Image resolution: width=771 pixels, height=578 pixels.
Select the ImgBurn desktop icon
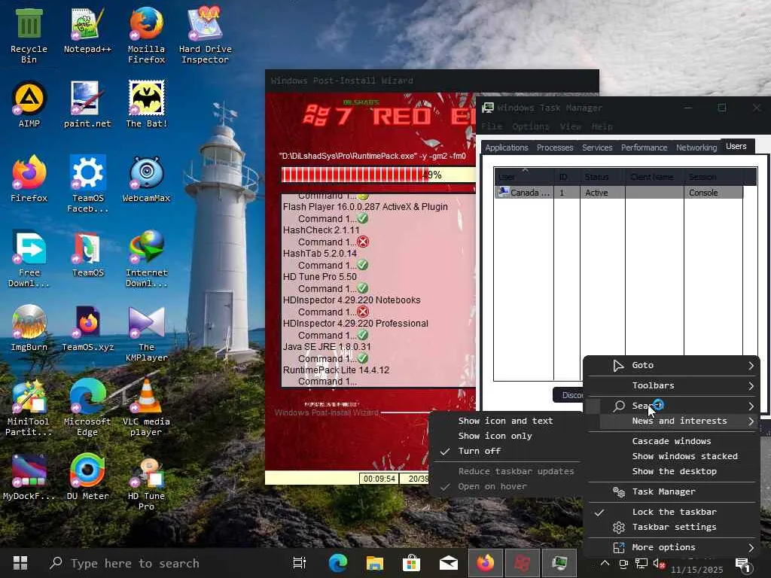(x=29, y=328)
